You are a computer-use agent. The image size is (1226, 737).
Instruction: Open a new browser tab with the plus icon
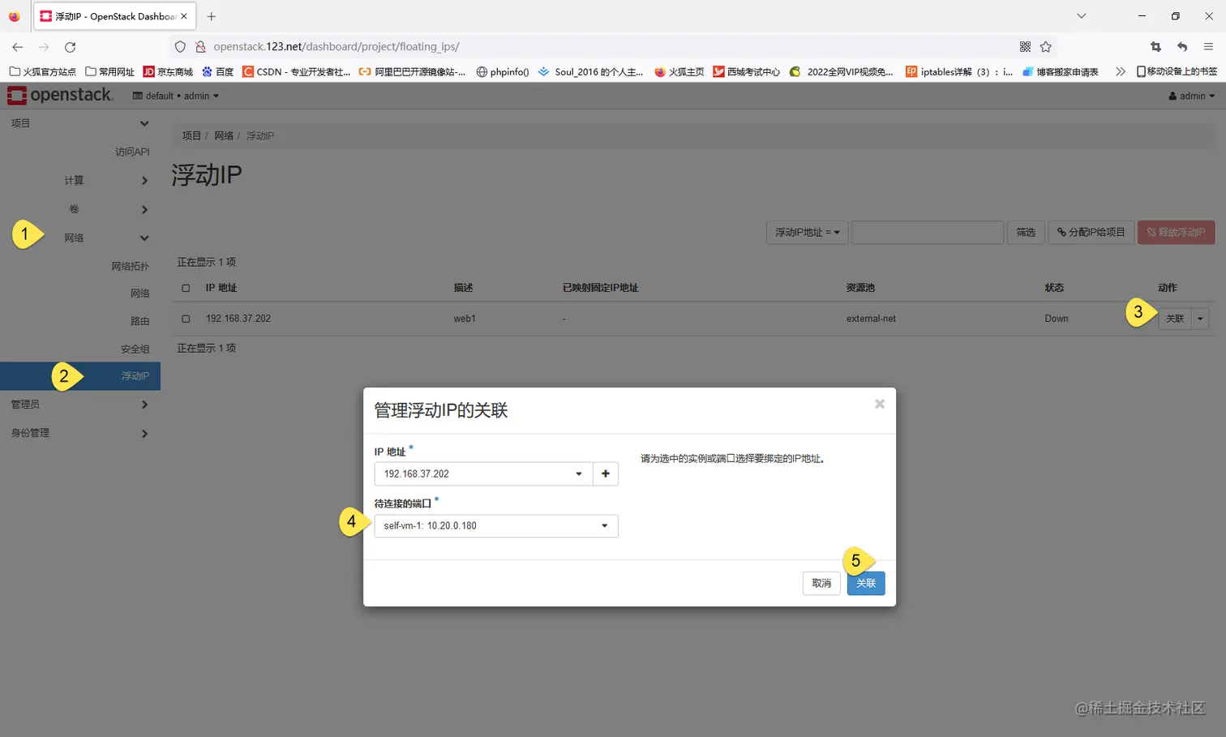[211, 16]
